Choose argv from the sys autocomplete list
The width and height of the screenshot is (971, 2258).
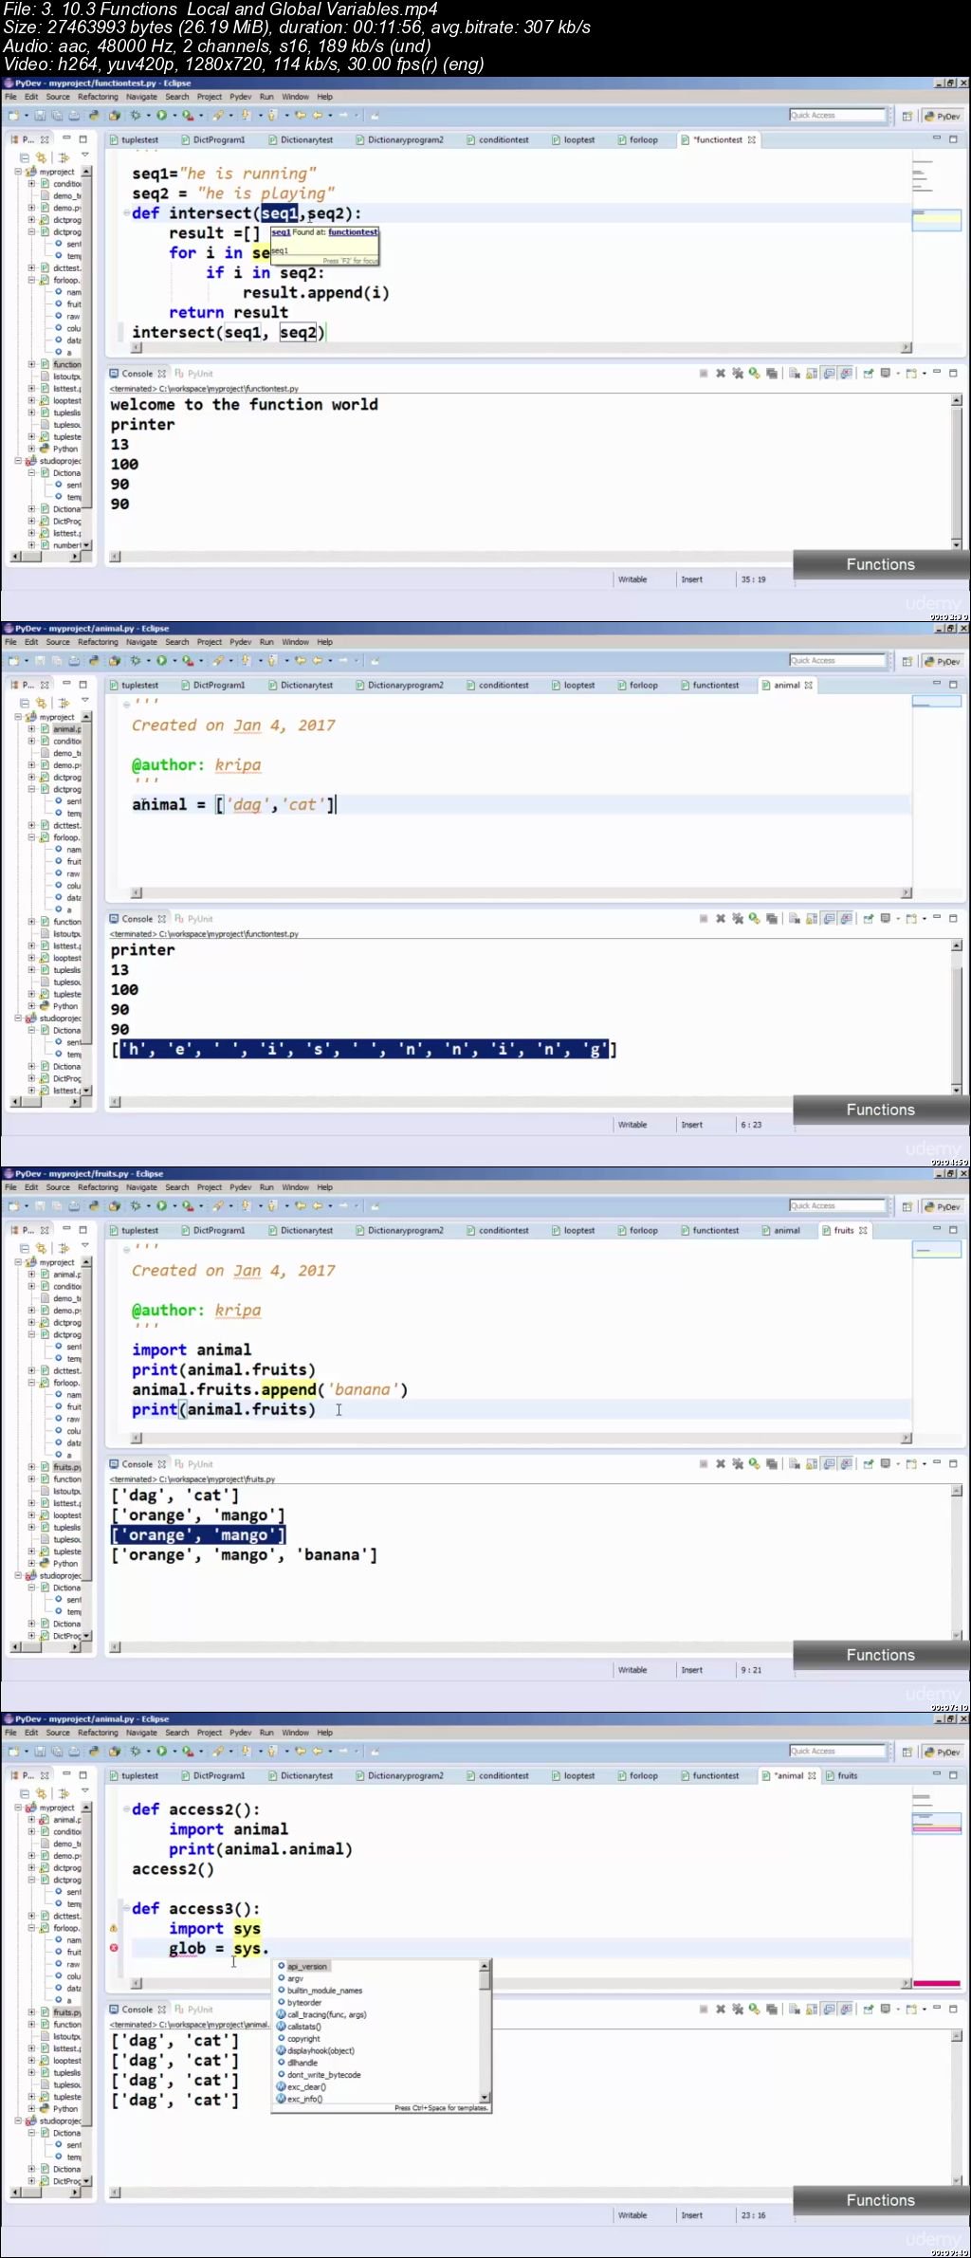(x=295, y=1978)
